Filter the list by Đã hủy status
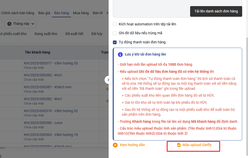Viewport: 248px width, 158px height. [x=97, y=34]
